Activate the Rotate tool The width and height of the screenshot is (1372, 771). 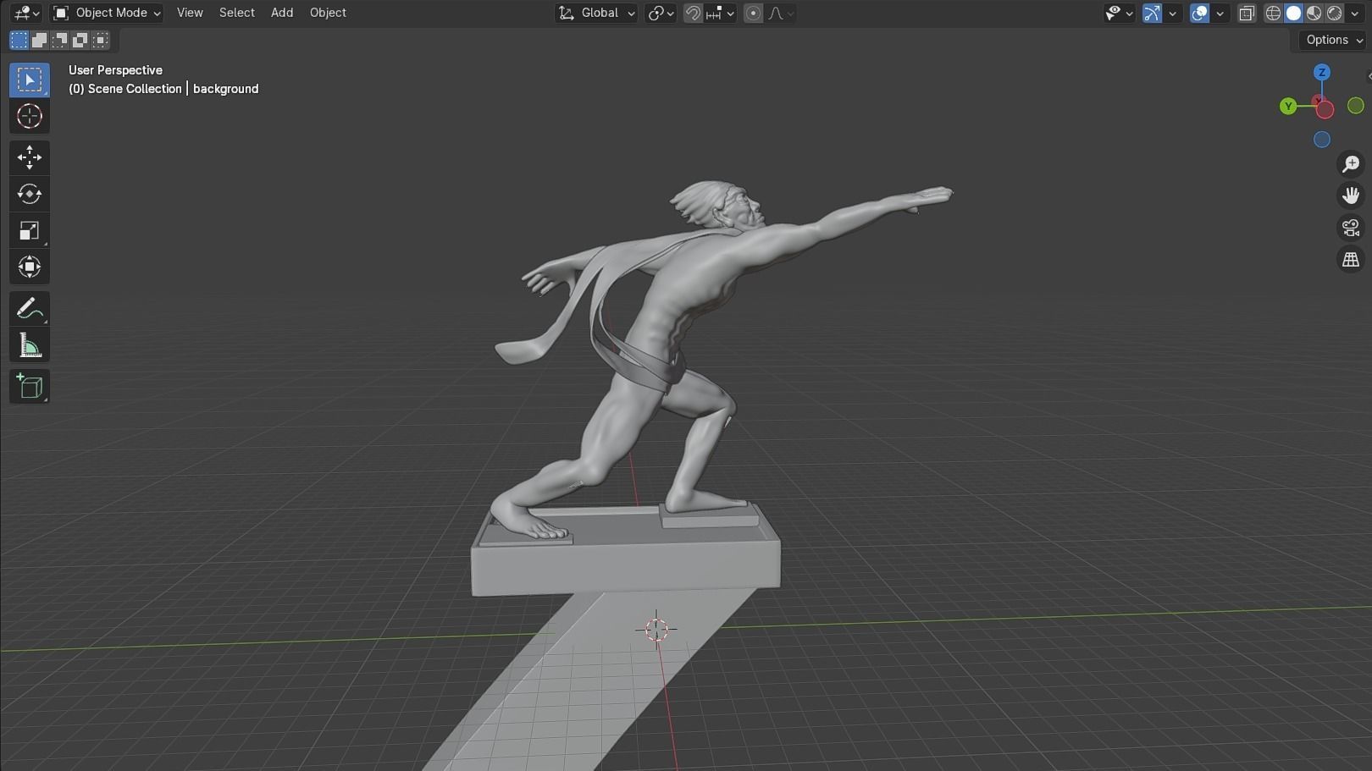click(x=30, y=194)
